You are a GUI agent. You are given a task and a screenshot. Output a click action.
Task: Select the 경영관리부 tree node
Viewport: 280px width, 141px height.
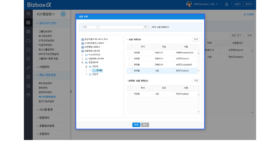[x=94, y=62]
